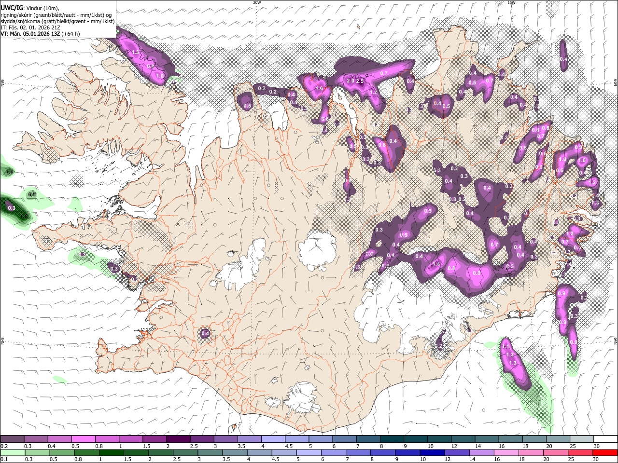Screen dimensions: 618x463
Task: Click the 7 blue swatch in bottom legend row
Action: [x=358, y=452]
